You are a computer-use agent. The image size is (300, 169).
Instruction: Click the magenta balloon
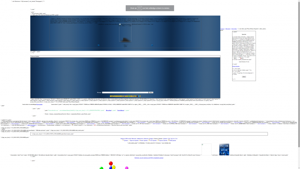pos(127,168)
